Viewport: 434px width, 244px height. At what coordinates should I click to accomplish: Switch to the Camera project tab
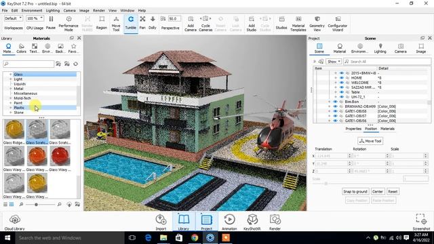tap(400, 48)
